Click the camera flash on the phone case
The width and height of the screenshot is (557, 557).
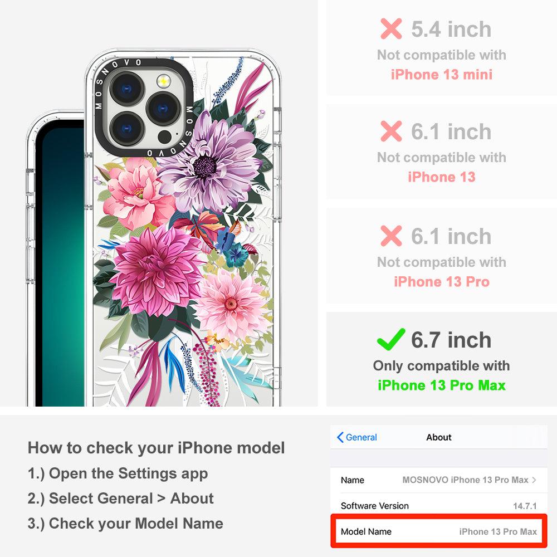coord(163,81)
